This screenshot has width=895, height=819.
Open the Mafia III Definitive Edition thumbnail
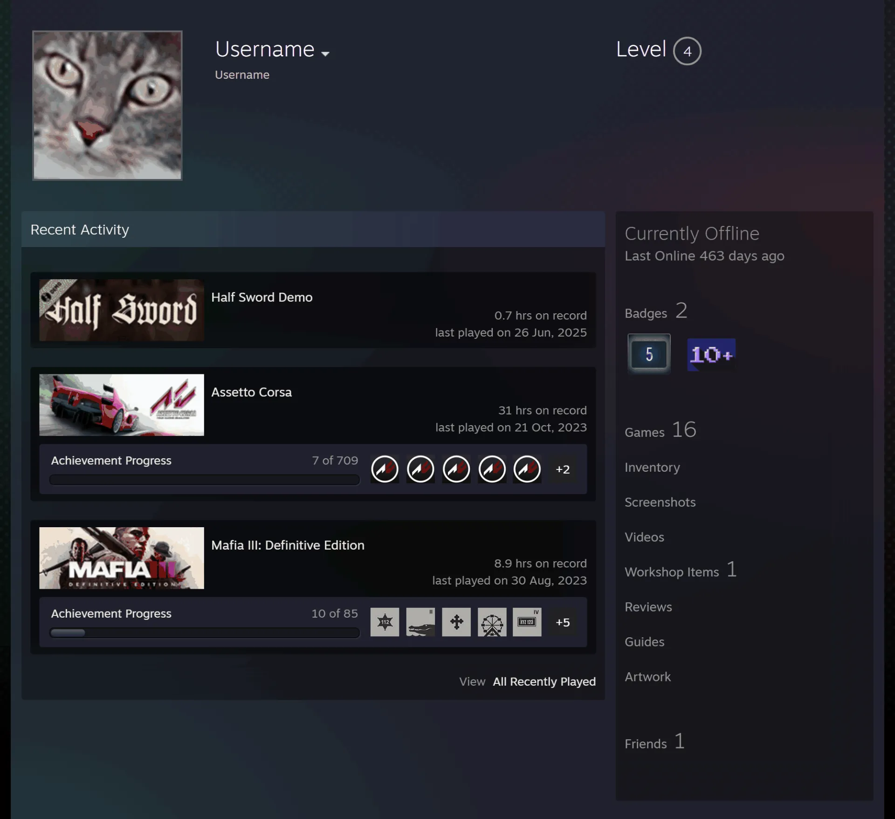(122, 558)
